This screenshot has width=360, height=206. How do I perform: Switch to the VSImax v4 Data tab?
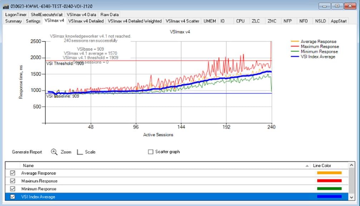click(81, 14)
